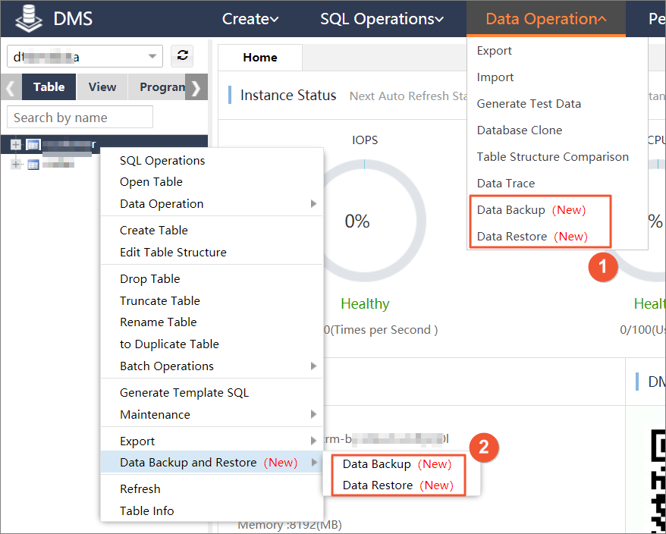
Task: Choose Data Backup in top dropdown menu
Action: pyautogui.click(x=531, y=210)
